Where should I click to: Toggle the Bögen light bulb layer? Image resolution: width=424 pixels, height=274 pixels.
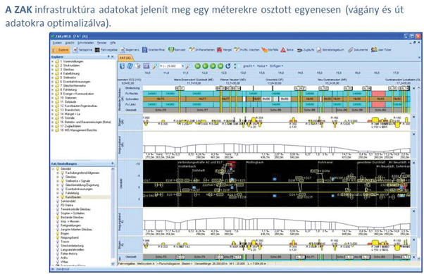58,233
